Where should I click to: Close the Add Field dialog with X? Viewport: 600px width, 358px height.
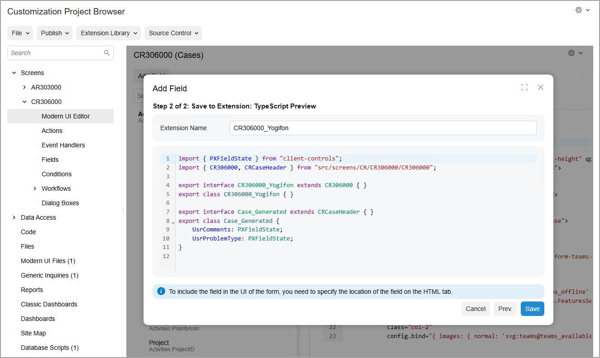[x=540, y=88]
